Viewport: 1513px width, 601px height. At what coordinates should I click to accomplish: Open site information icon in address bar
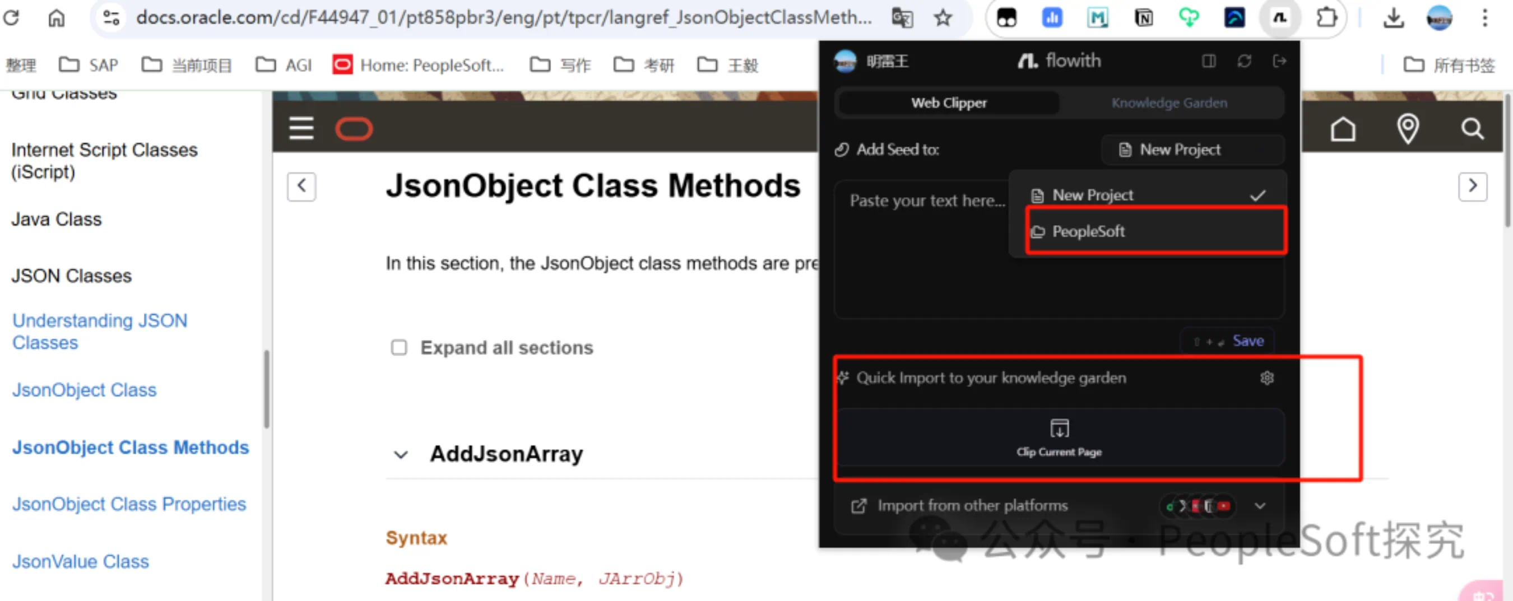(x=111, y=17)
